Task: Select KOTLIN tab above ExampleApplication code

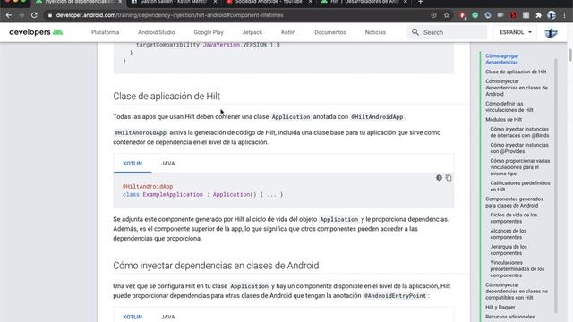Action: click(x=133, y=164)
